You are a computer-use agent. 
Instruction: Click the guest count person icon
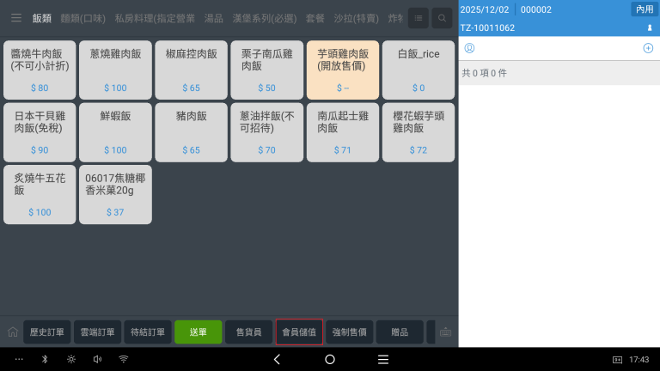649,28
